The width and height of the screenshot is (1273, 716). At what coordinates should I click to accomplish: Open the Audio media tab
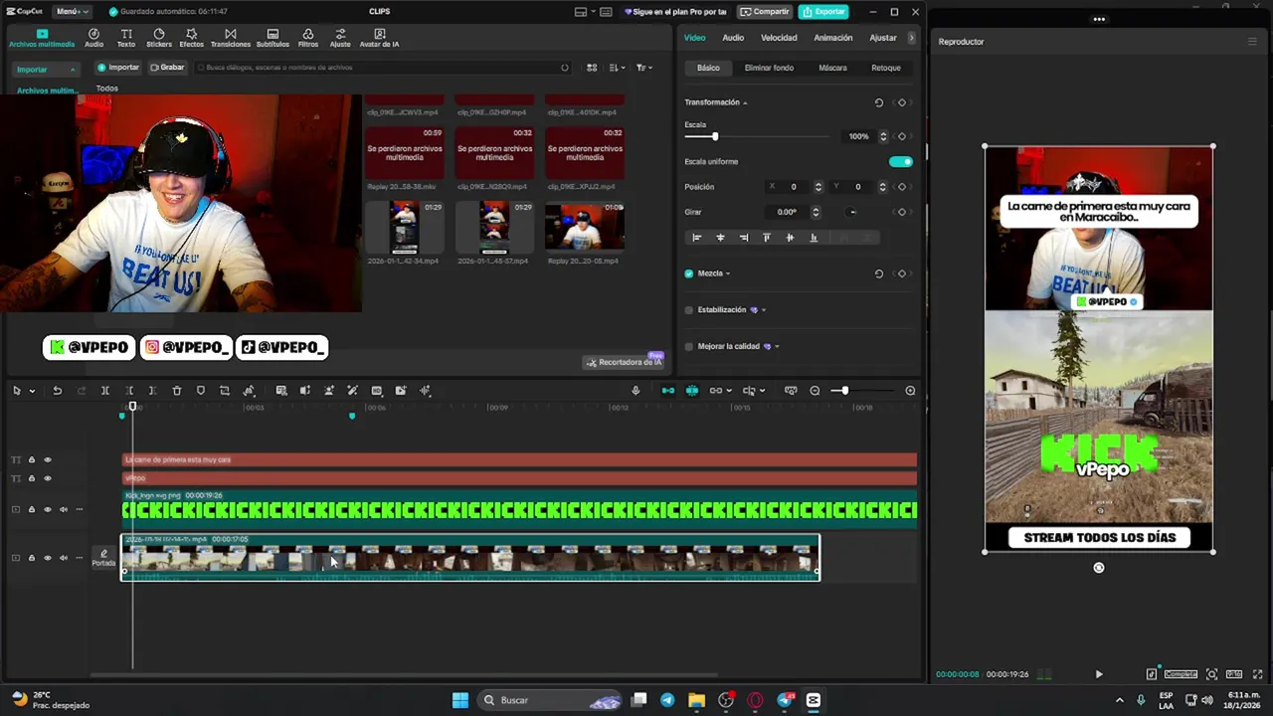[93, 38]
